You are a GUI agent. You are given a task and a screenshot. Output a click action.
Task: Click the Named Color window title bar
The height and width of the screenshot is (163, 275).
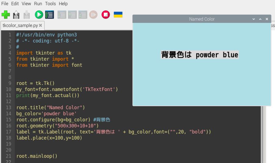click(x=202, y=19)
